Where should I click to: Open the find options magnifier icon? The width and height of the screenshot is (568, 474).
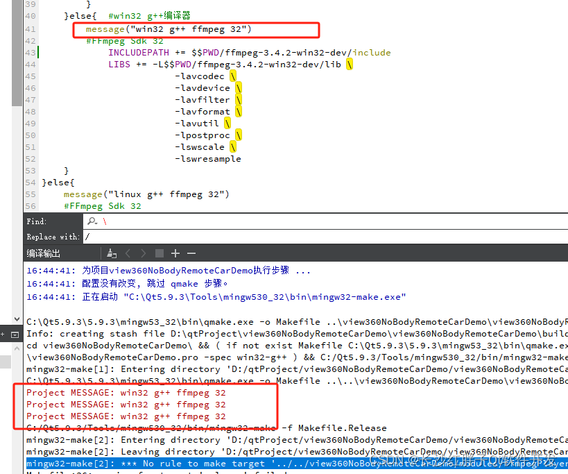[x=92, y=221]
